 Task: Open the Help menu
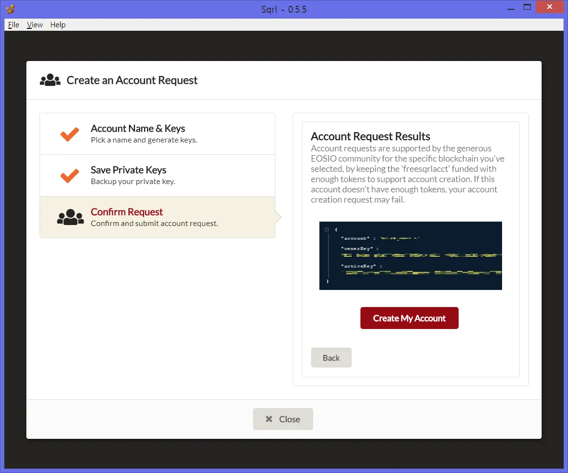[58, 24]
